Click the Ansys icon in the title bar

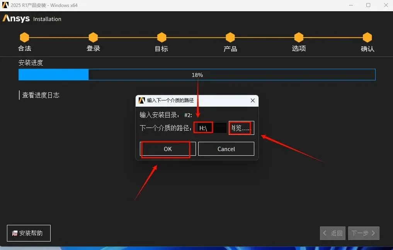click(5, 5)
